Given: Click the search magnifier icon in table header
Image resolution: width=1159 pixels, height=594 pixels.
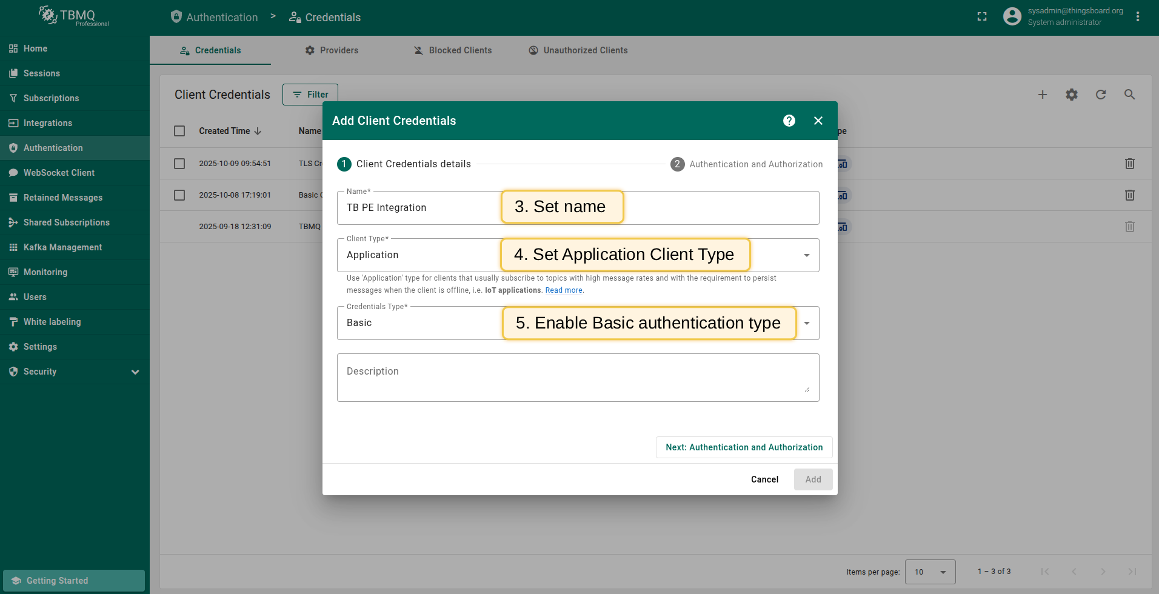Looking at the screenshot, I should 1130,95.
